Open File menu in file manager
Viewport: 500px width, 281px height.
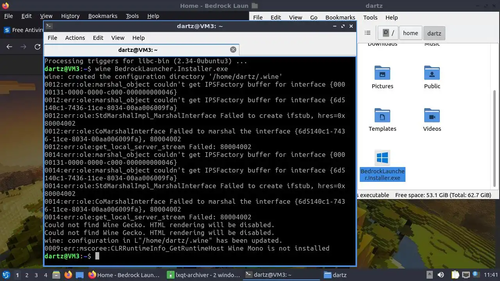(258, 18)
